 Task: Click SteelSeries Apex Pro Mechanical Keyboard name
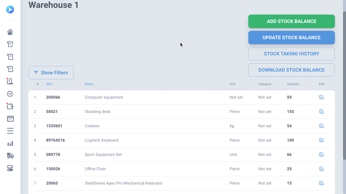coord(123,183)
